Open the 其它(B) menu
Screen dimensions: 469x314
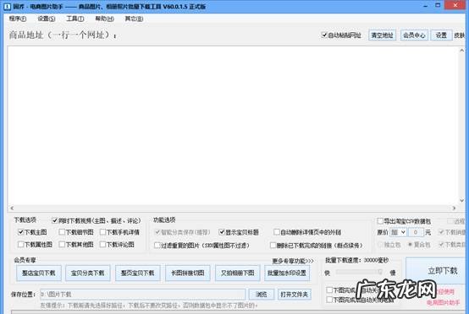134,19
